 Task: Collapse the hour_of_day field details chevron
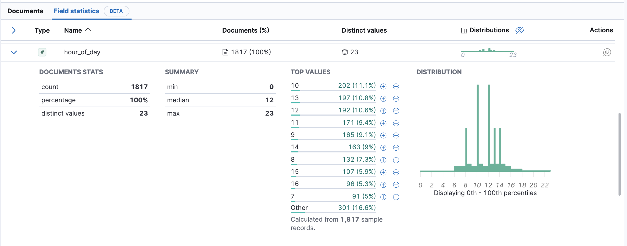pyautogui.click(x=14, y=52)
